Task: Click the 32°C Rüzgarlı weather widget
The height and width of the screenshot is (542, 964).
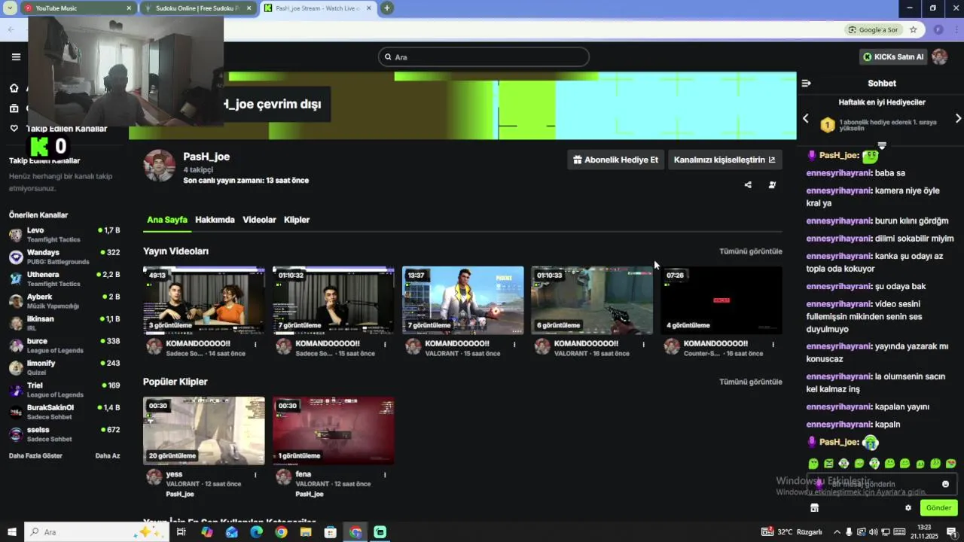Action: 792,532
